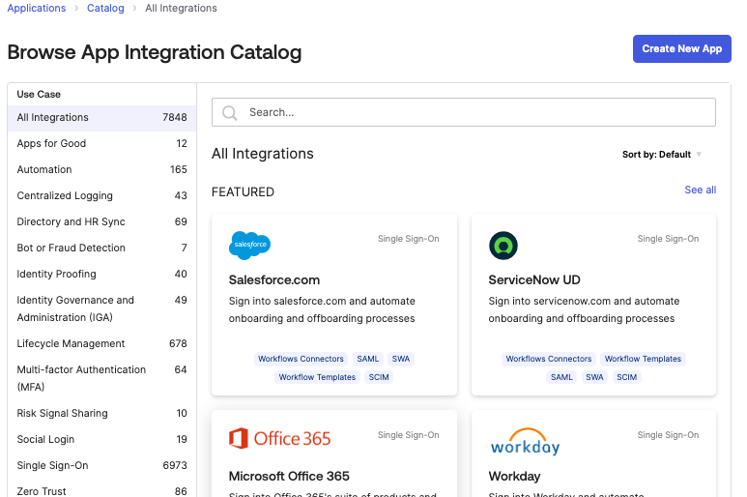Image resolution: width=747 pixels, height=497 pixels.
Task: Click the Create New App button
Action: 681,48
